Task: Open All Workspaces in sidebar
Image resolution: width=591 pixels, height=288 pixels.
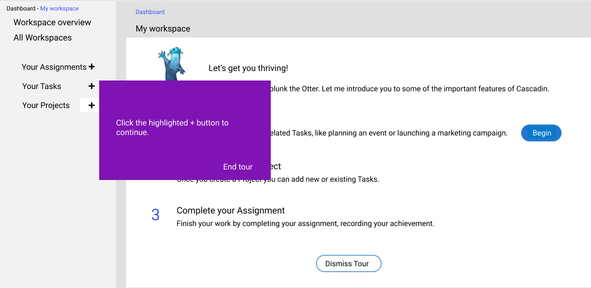Action: pyautogui.click(x=42, y=37)
